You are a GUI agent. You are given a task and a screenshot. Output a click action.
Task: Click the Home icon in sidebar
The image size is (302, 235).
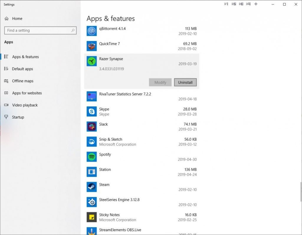click(x=6, y=19)
